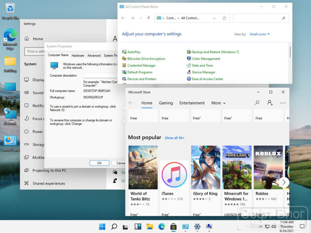Click volume icon in system tray
This screenshot has height=233, width=311.
[x=273, y=226]
